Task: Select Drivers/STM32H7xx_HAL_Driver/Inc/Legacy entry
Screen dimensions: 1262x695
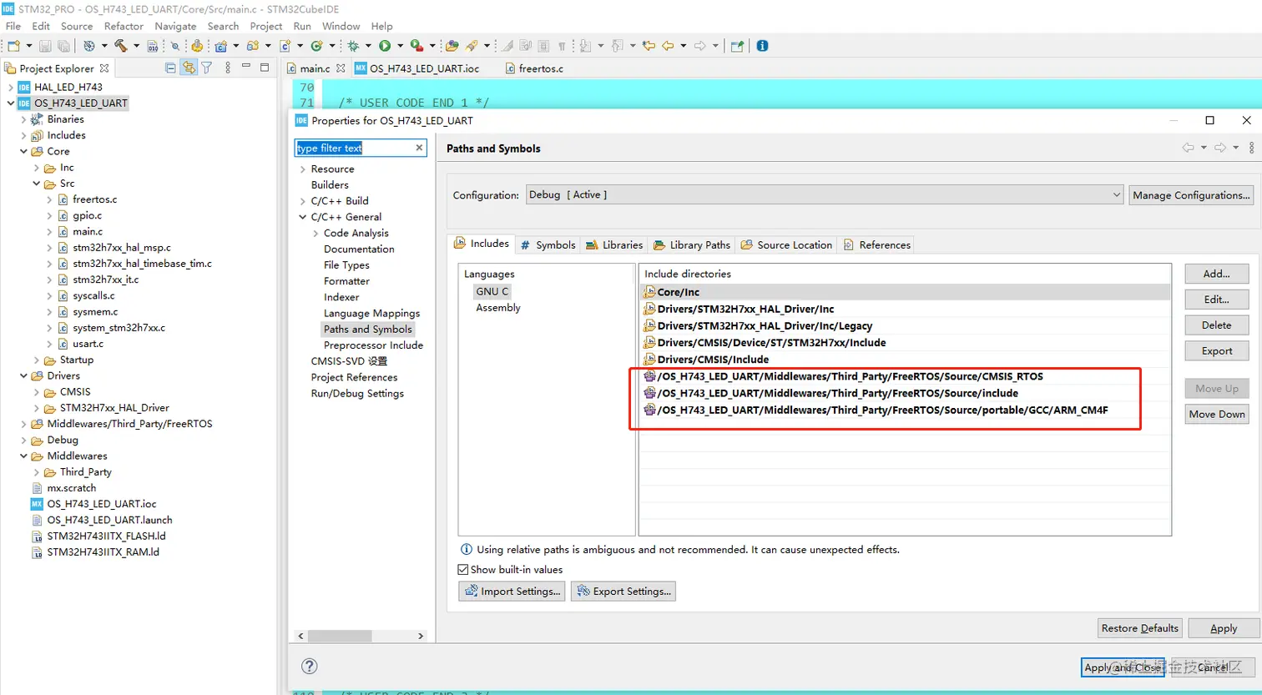Action: point(905,326)
